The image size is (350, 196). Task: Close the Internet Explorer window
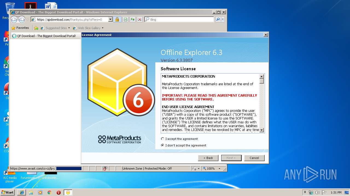(x=223, y=12)
